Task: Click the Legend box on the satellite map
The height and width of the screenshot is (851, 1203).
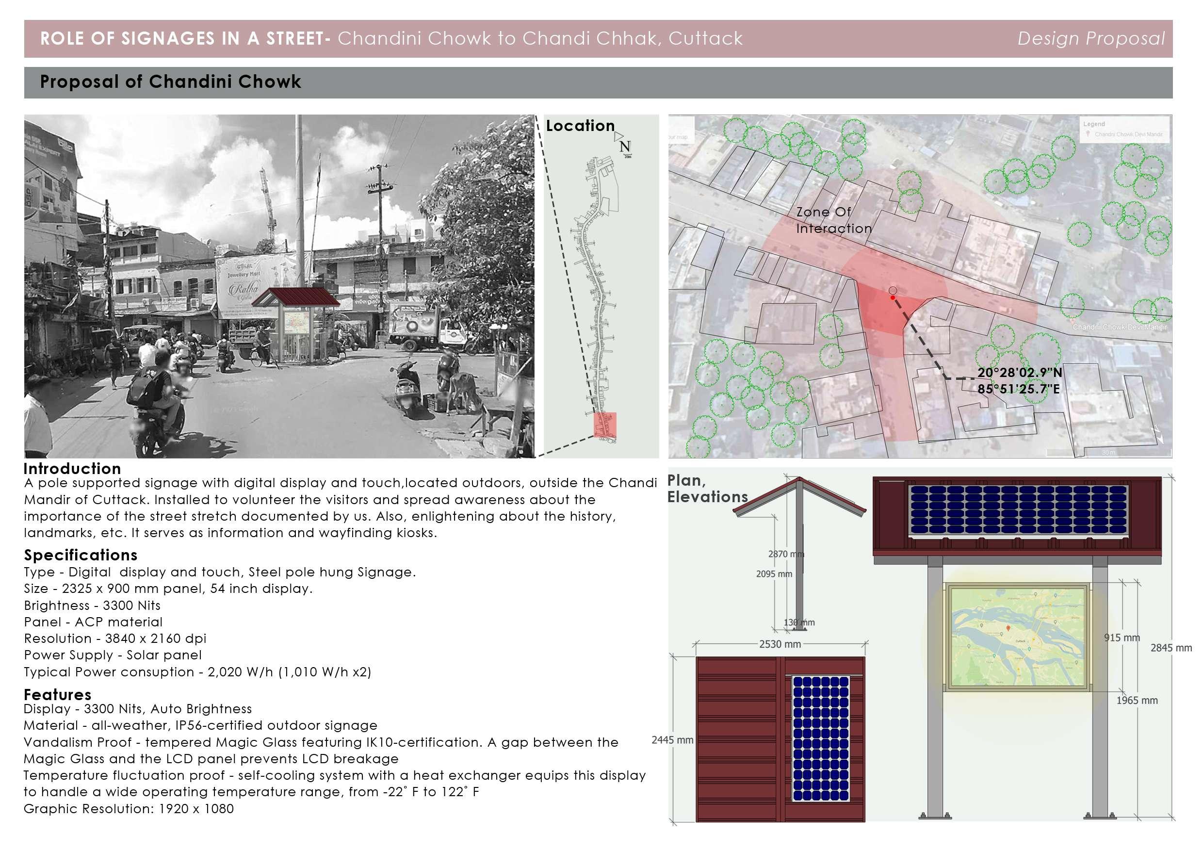Action: 1125,129
